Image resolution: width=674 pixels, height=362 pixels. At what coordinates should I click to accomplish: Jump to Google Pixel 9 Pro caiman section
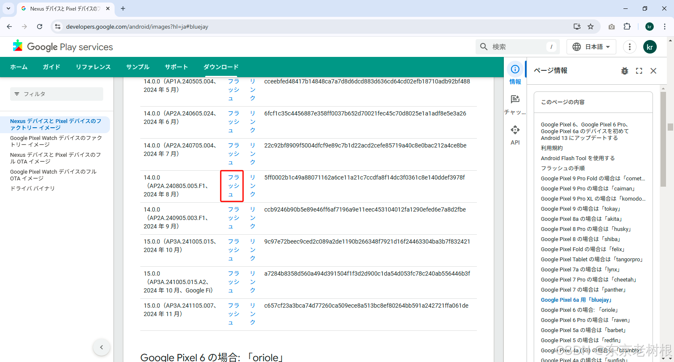[x=588, y=188]
